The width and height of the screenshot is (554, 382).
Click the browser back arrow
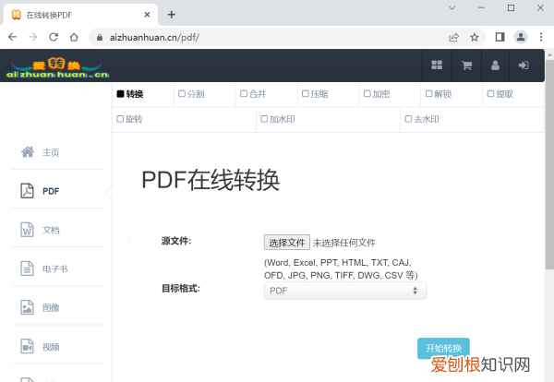pos(12,37)
